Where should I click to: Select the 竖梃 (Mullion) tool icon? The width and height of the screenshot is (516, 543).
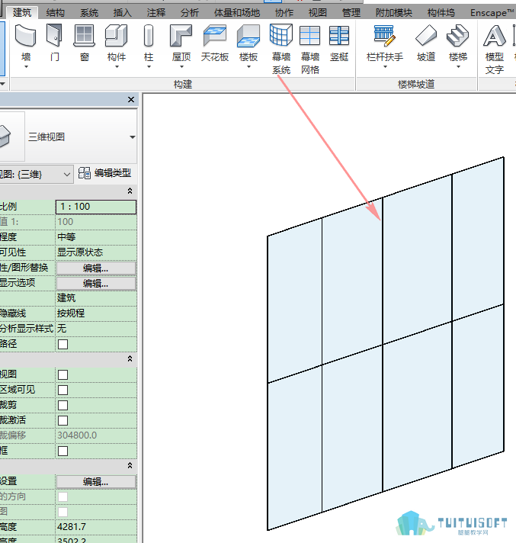[x=339, y=36]
